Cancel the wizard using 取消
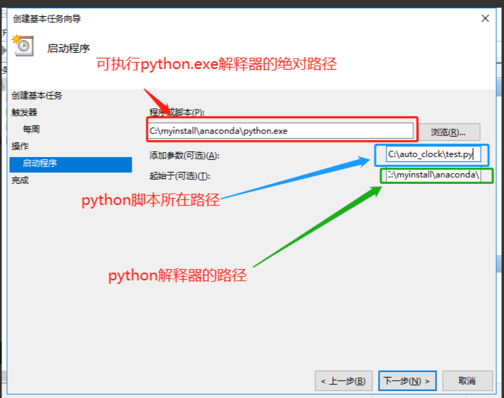 466,380
